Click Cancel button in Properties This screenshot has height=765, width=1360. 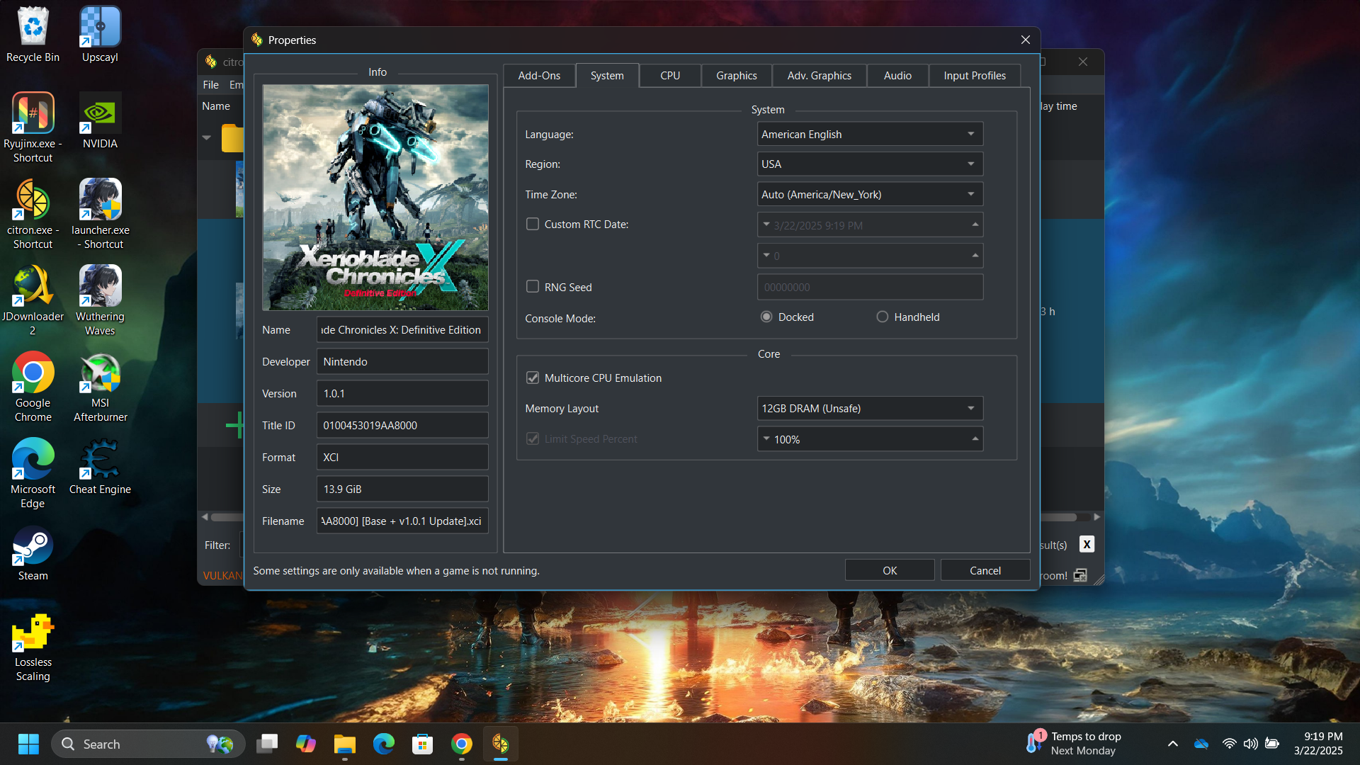[x=985, y=570]
